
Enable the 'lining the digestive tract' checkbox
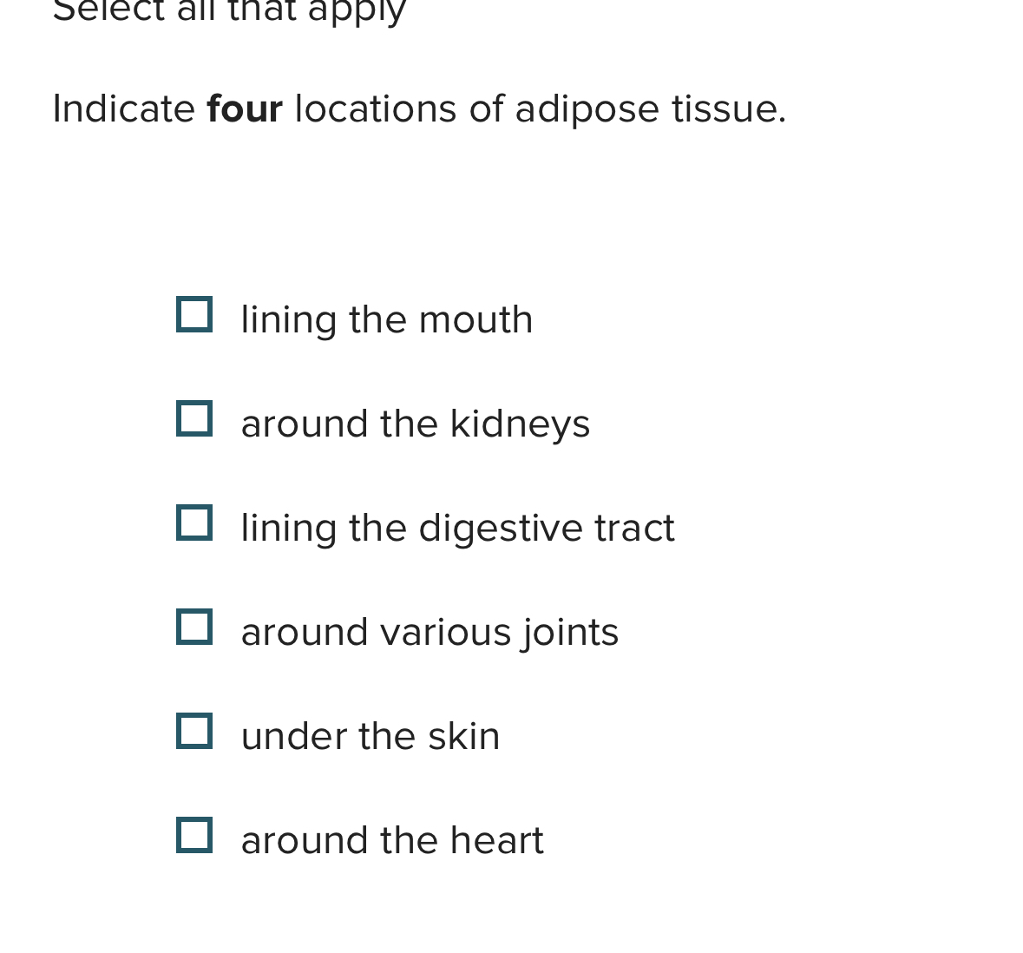click(194, 523)
